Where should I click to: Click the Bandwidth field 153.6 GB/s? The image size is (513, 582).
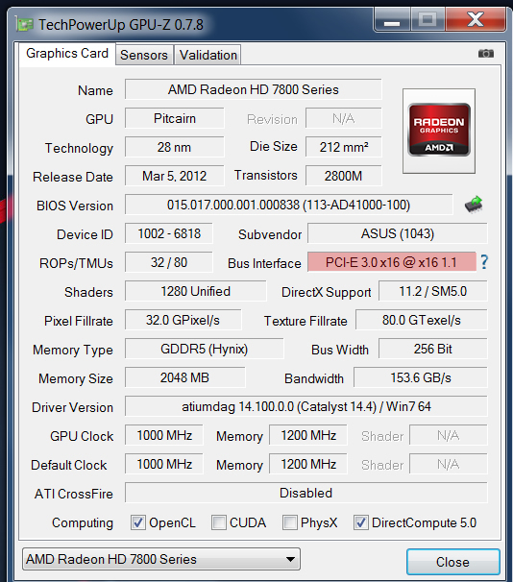click(421, 377)
